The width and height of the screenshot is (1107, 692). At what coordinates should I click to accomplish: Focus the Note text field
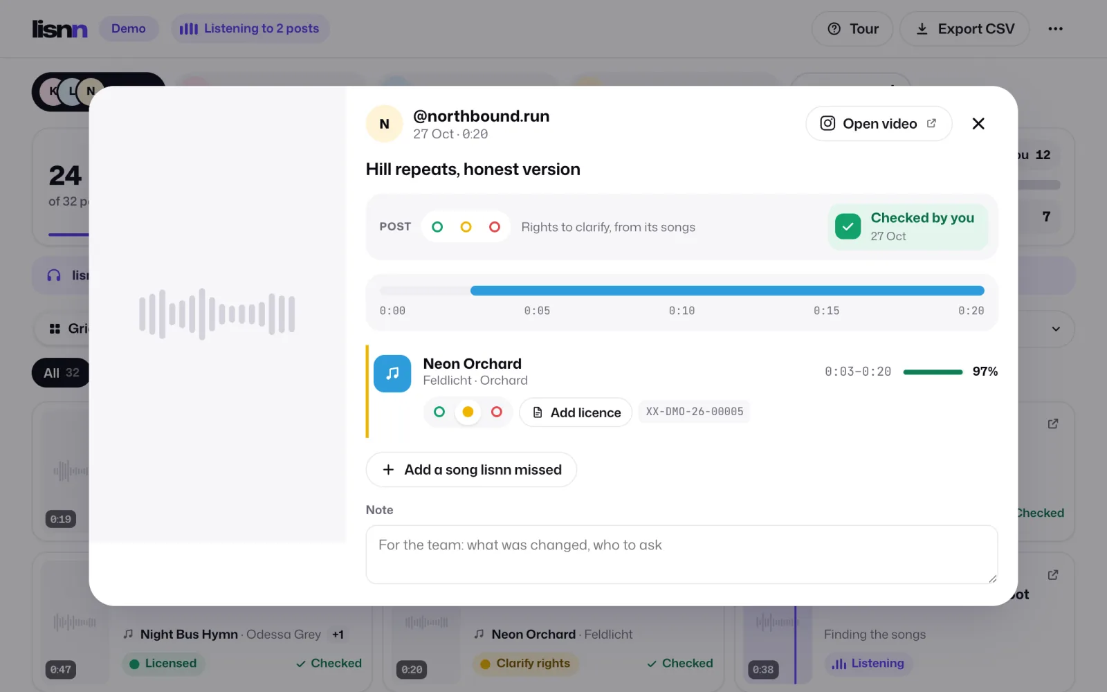(x=681, y=554)
